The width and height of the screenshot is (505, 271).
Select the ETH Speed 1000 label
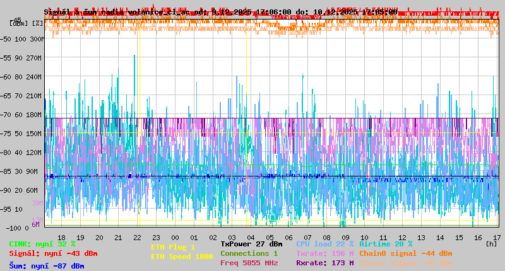click(180, 257)
